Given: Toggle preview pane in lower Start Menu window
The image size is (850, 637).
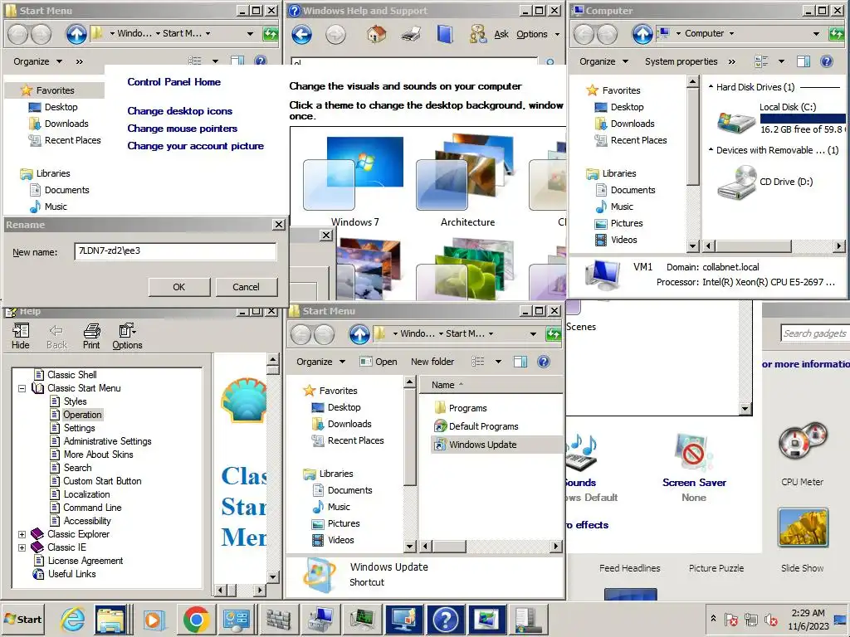Looking at the screenshot, I should tap(520, 362).
